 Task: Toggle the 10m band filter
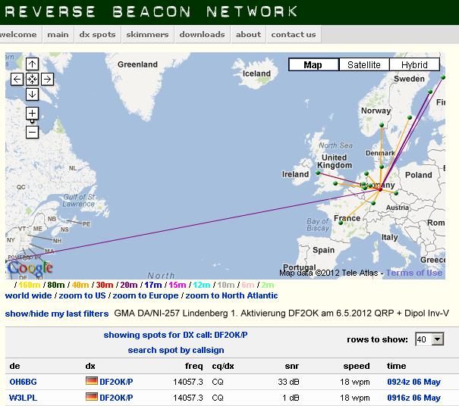tap(225, 285)
